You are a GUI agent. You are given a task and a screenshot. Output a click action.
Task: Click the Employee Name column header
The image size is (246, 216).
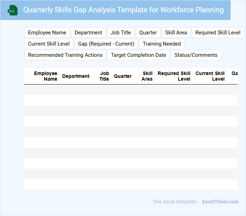(46, 76)
